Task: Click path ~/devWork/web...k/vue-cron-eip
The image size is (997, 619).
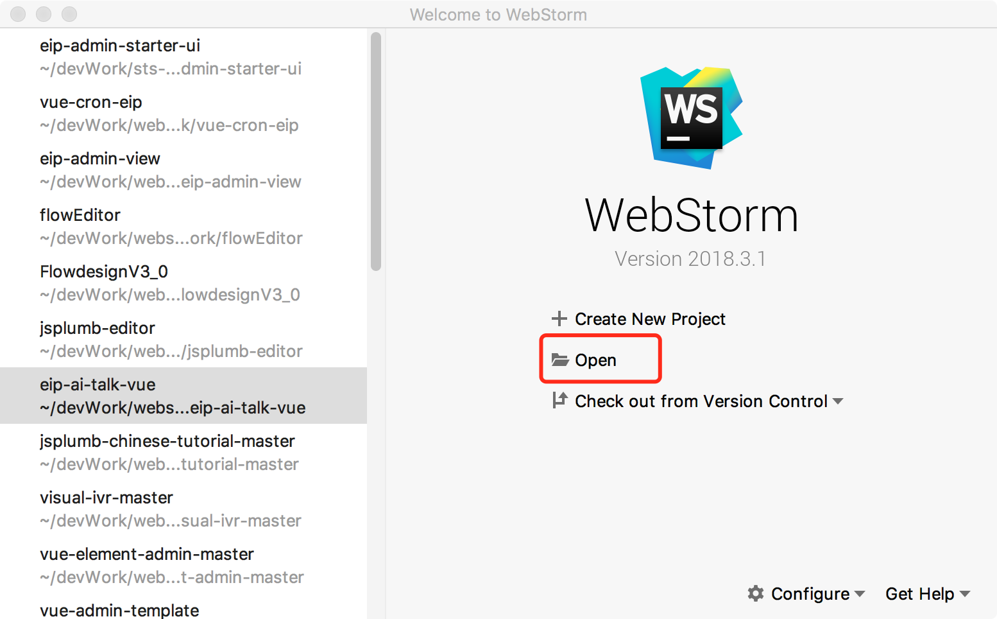Action: (169, 125)
